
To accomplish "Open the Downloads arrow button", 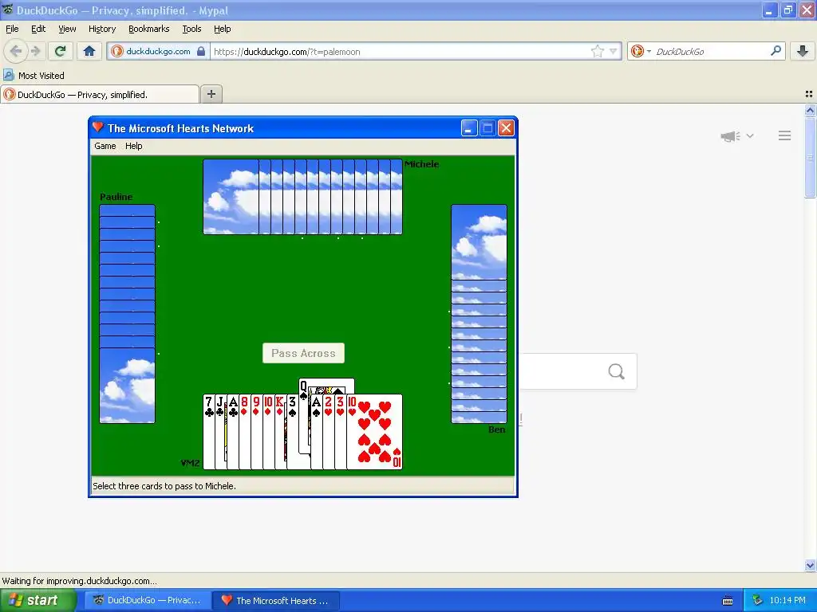I will point(803,51).
